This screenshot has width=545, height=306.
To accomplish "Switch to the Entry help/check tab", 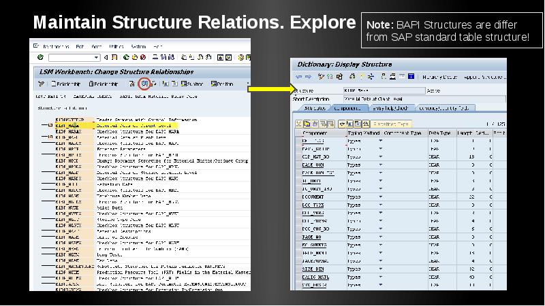I will [x=391, y=108].
